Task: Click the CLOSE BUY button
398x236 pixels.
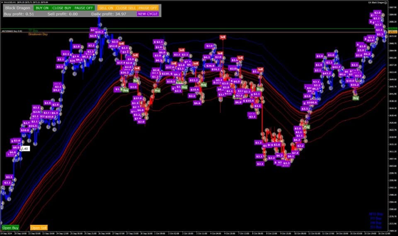Action: click(x=62, y=8)
